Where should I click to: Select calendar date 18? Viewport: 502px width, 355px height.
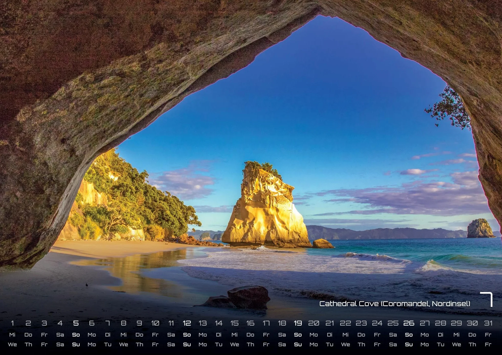click(x=282, y=323)
